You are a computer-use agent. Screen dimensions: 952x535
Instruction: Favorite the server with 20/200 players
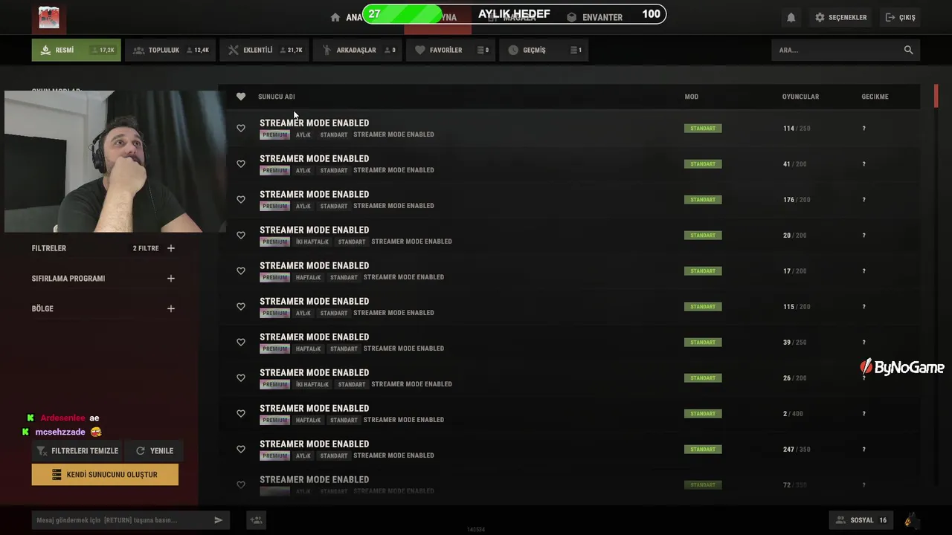[241, 236]
